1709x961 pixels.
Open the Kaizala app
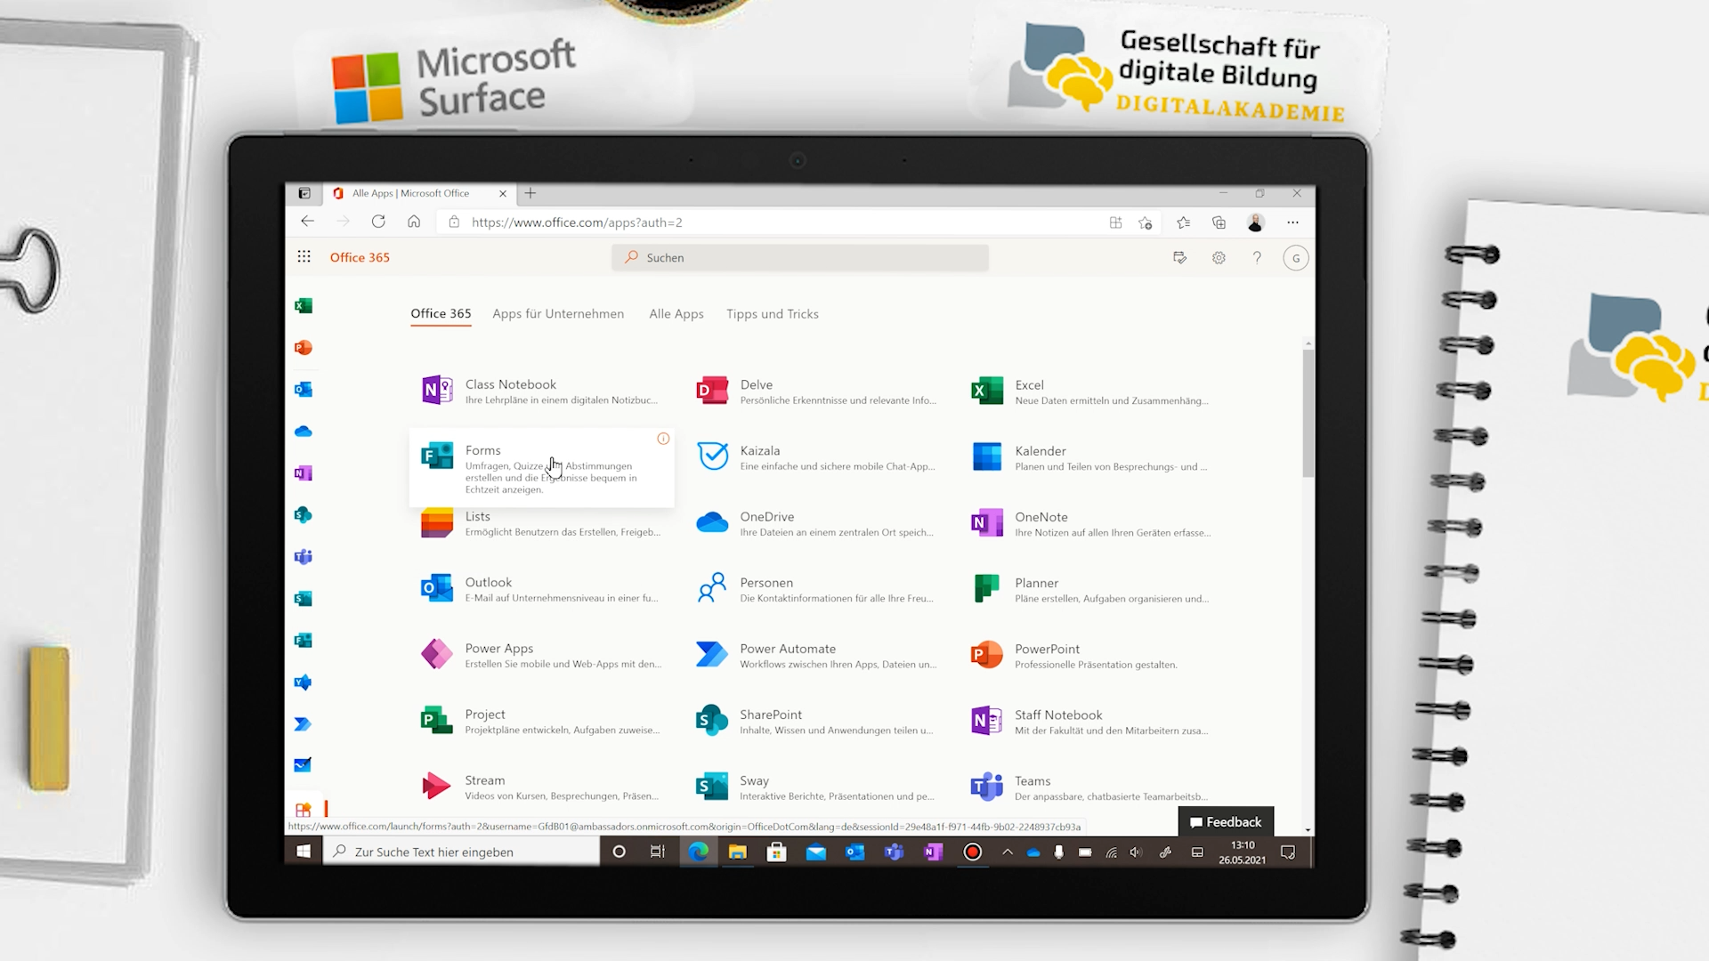coord(816,456)
